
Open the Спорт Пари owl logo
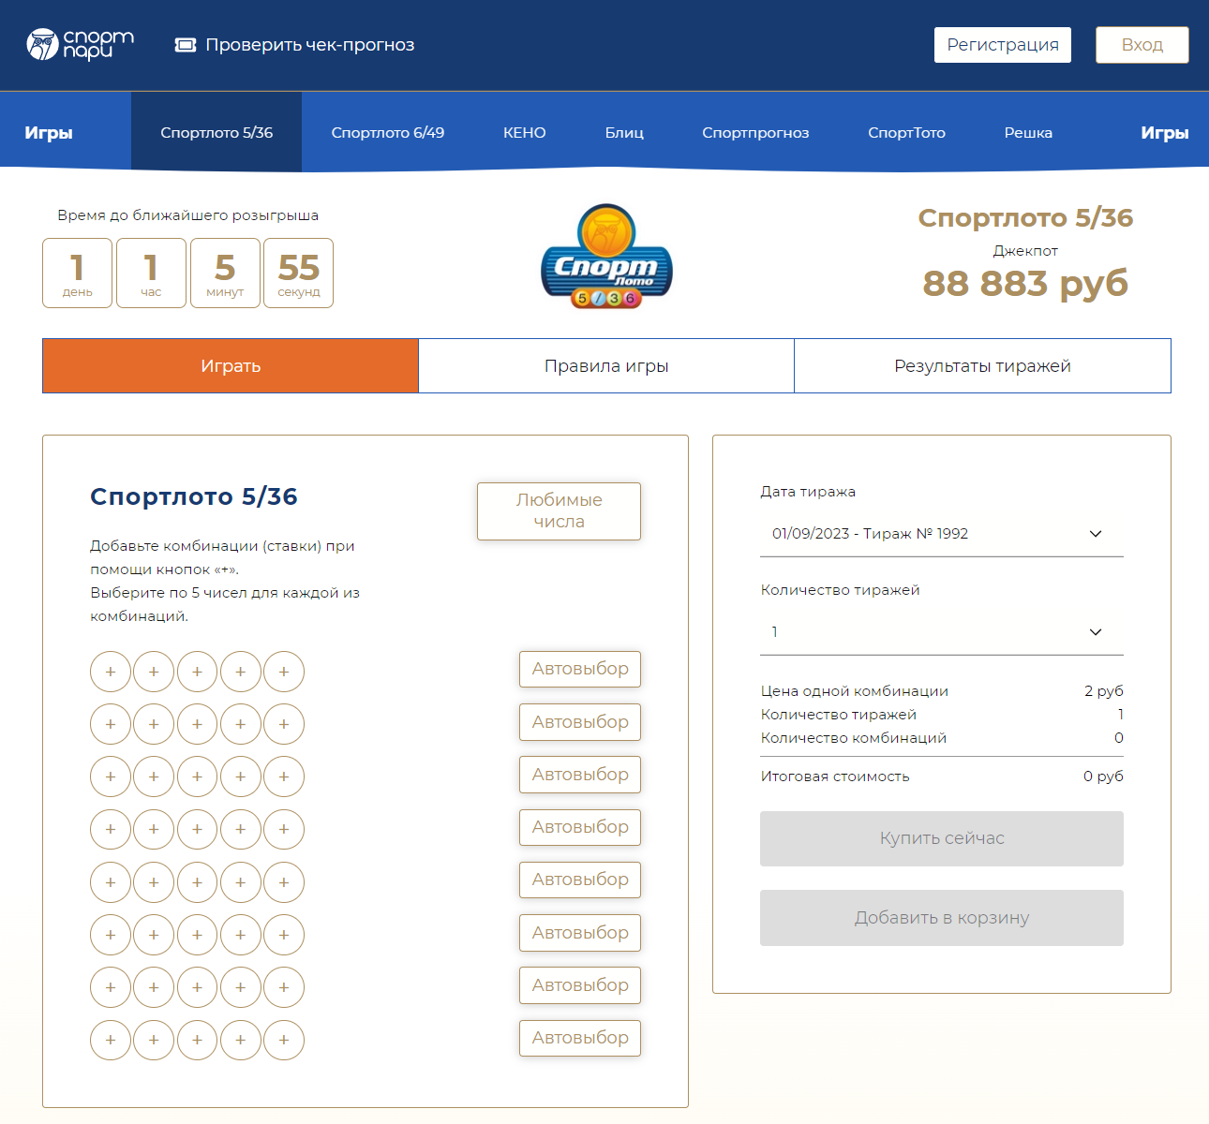pos(81,44)
